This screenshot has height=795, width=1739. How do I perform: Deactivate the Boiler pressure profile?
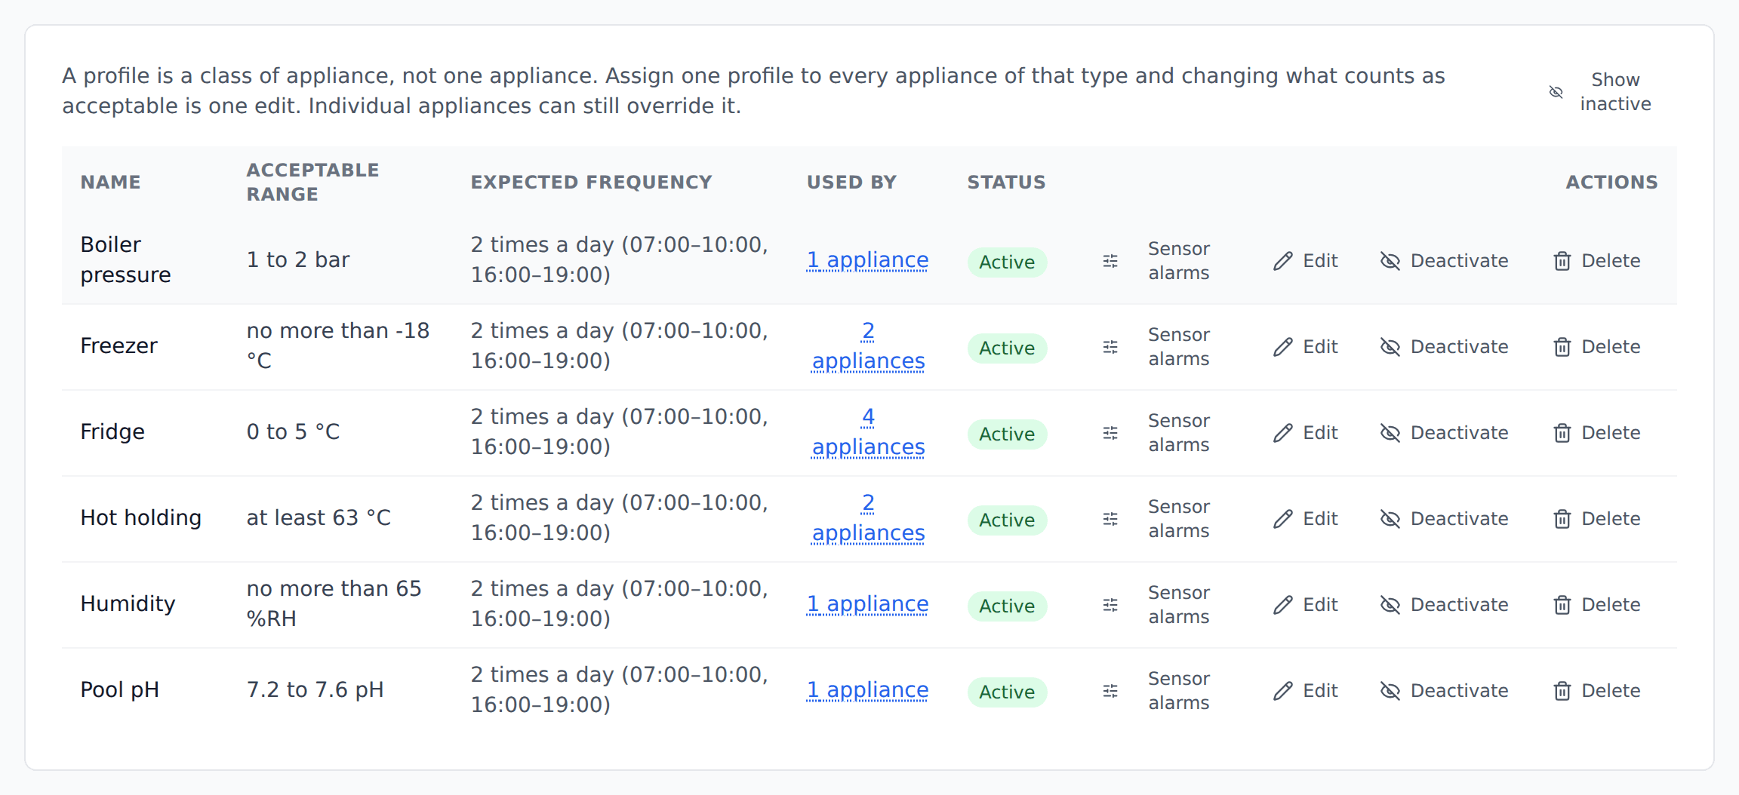tap(1445, 261)
